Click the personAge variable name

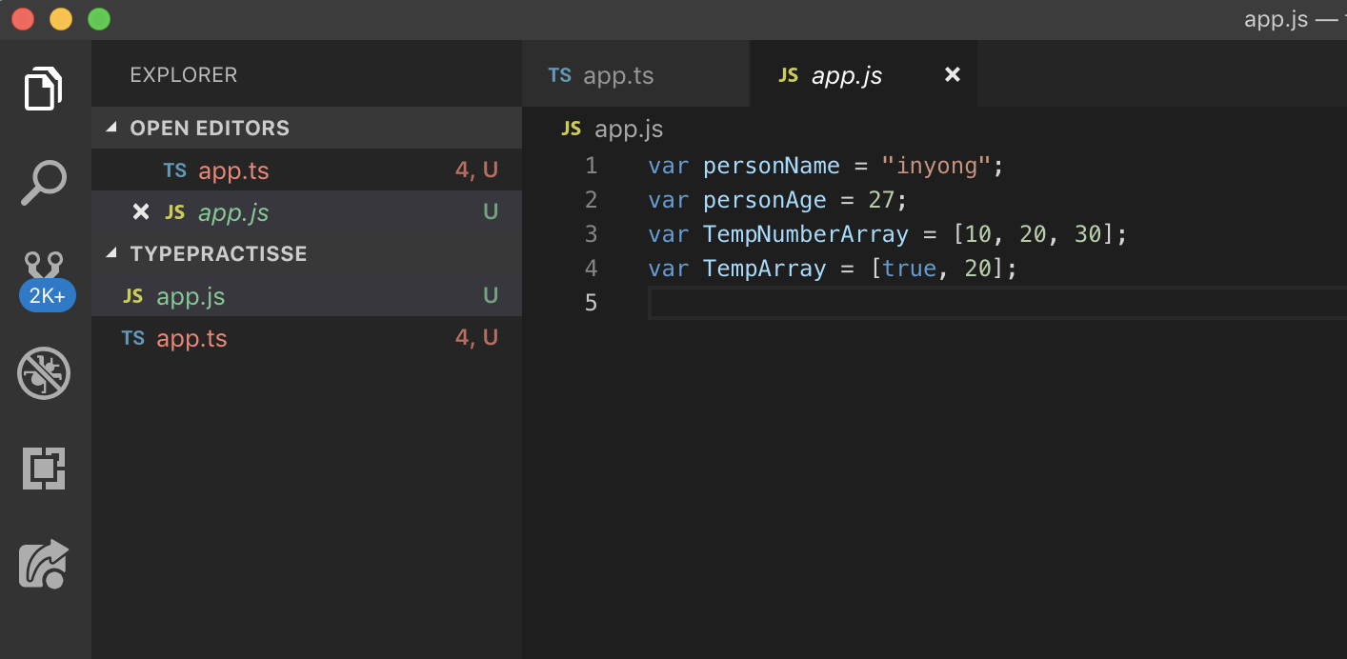765,200
